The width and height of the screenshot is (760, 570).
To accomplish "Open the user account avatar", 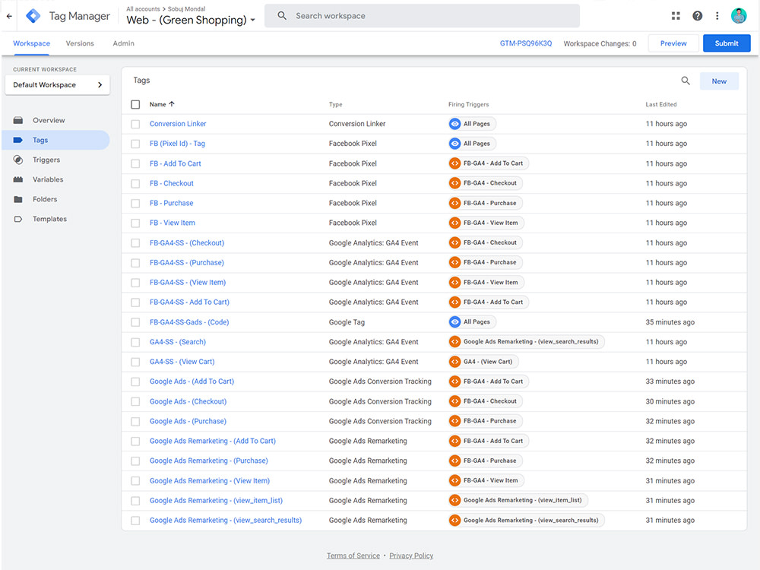I will [739, 16].
